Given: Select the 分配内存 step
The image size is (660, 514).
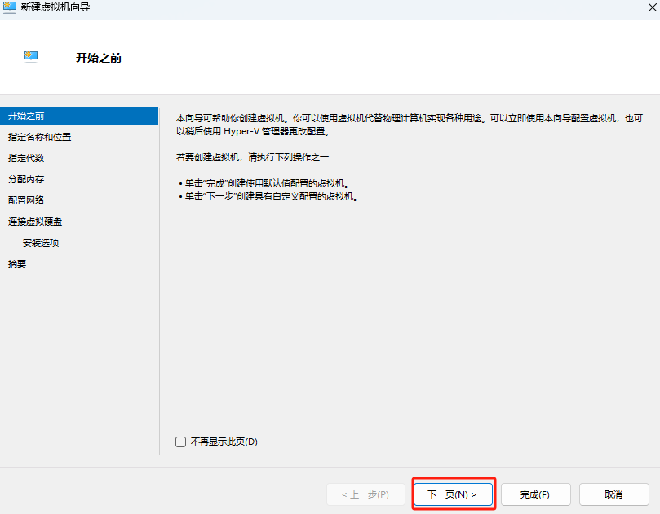Looking at the screenshot, I should [26, 179].
